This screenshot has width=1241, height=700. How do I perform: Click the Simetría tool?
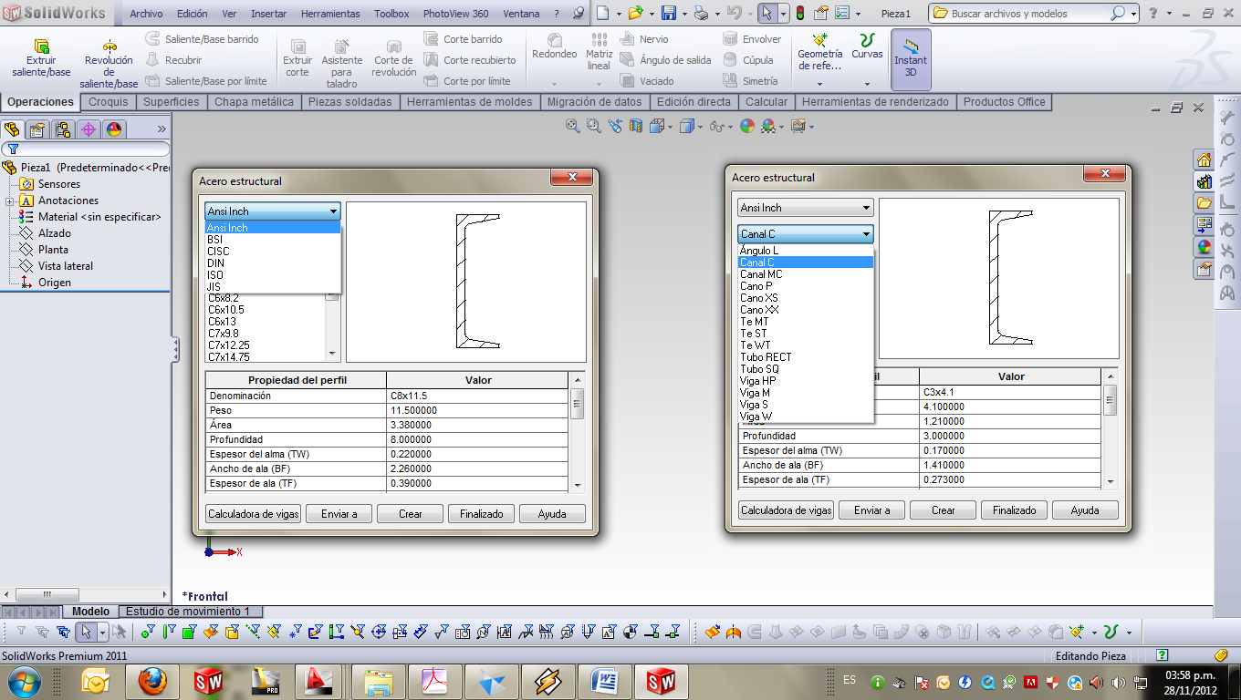tap(751, 81)
